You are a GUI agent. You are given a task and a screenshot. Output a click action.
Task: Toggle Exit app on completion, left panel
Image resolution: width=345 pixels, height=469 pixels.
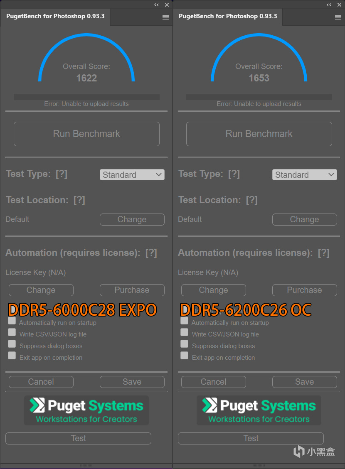[x=12, y=356]
